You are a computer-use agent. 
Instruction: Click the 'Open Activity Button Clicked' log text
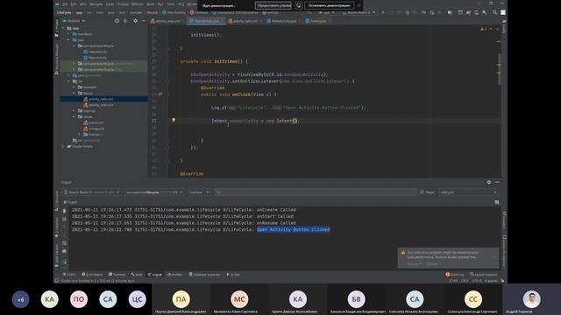(294, 229)
